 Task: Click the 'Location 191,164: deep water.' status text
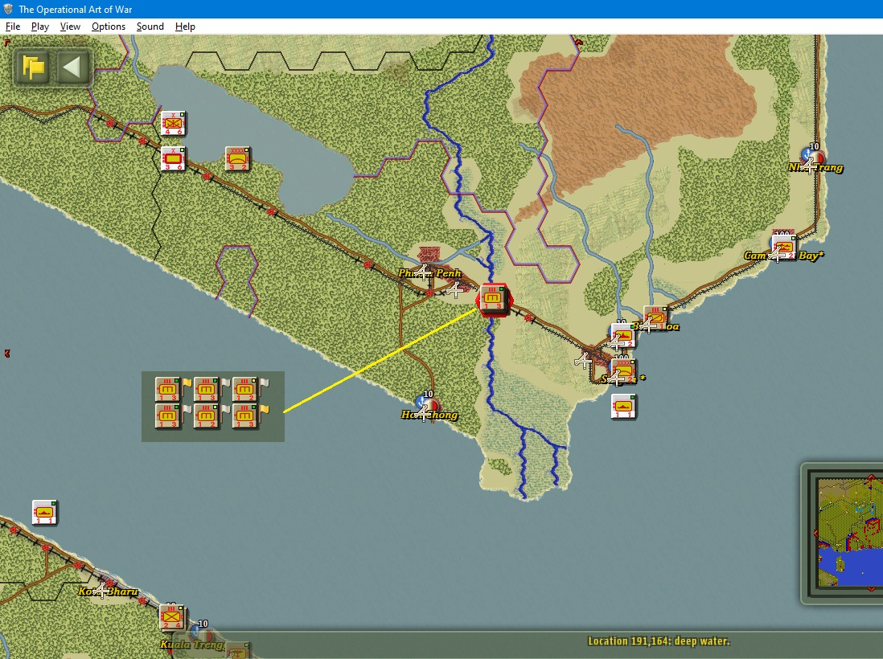pos(659,641)
